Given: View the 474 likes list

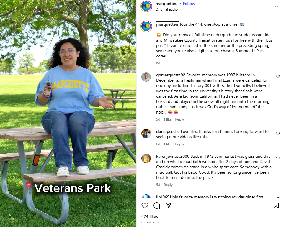Looking at the screenshot, I should (149, 216).
